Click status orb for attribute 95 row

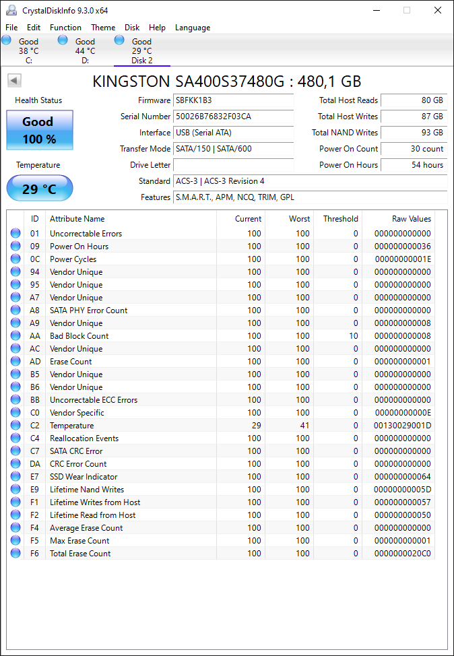coord(15,284)
